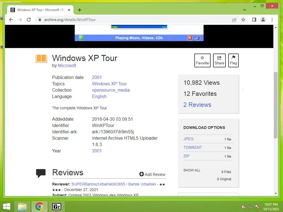283x212 pixels.
Task: Click the Action Center flag tray icon
Action: click(257, 207)
